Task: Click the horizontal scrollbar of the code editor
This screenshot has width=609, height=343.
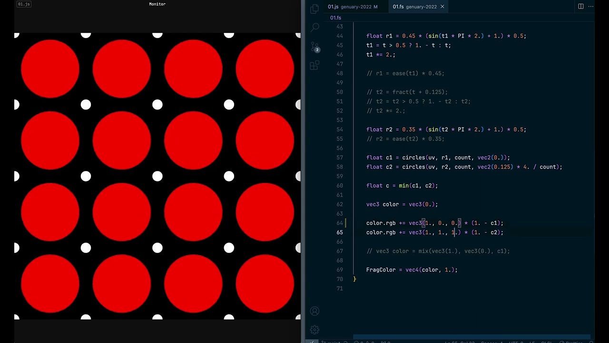Action: (472, 336)
